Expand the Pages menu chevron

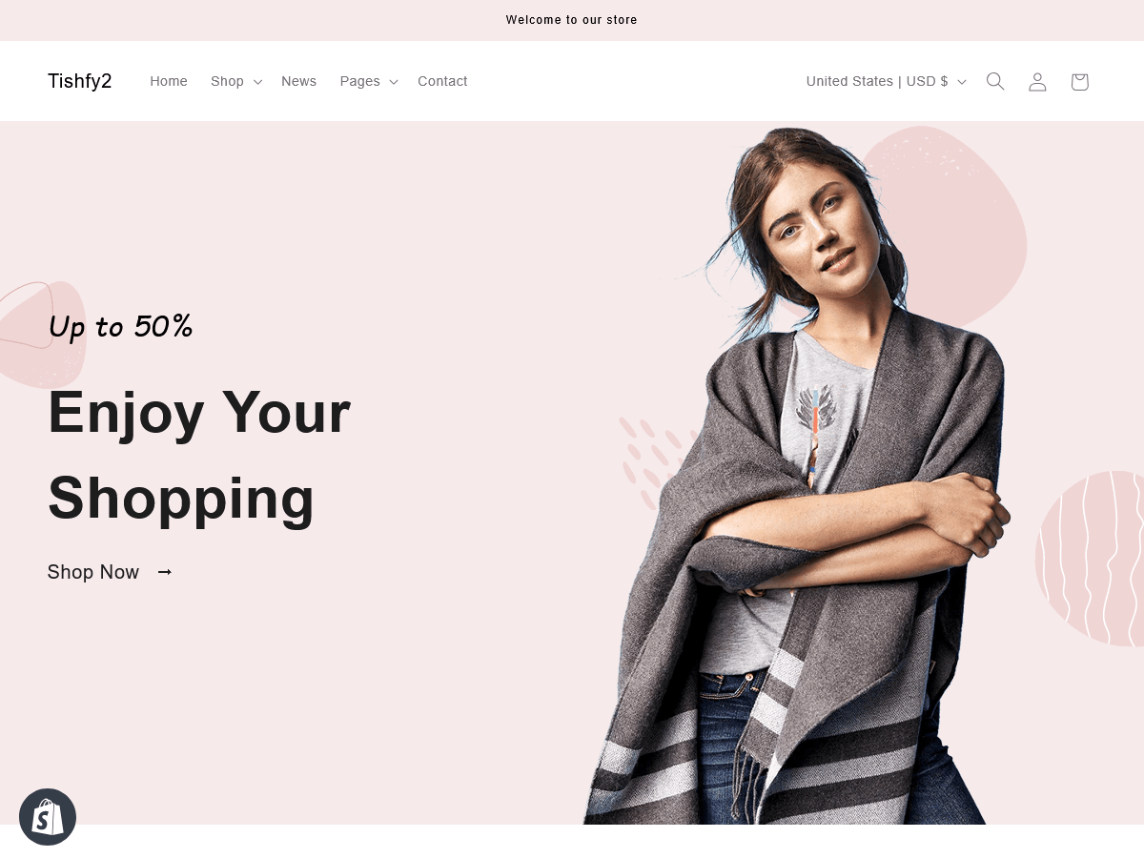[394, 82]
